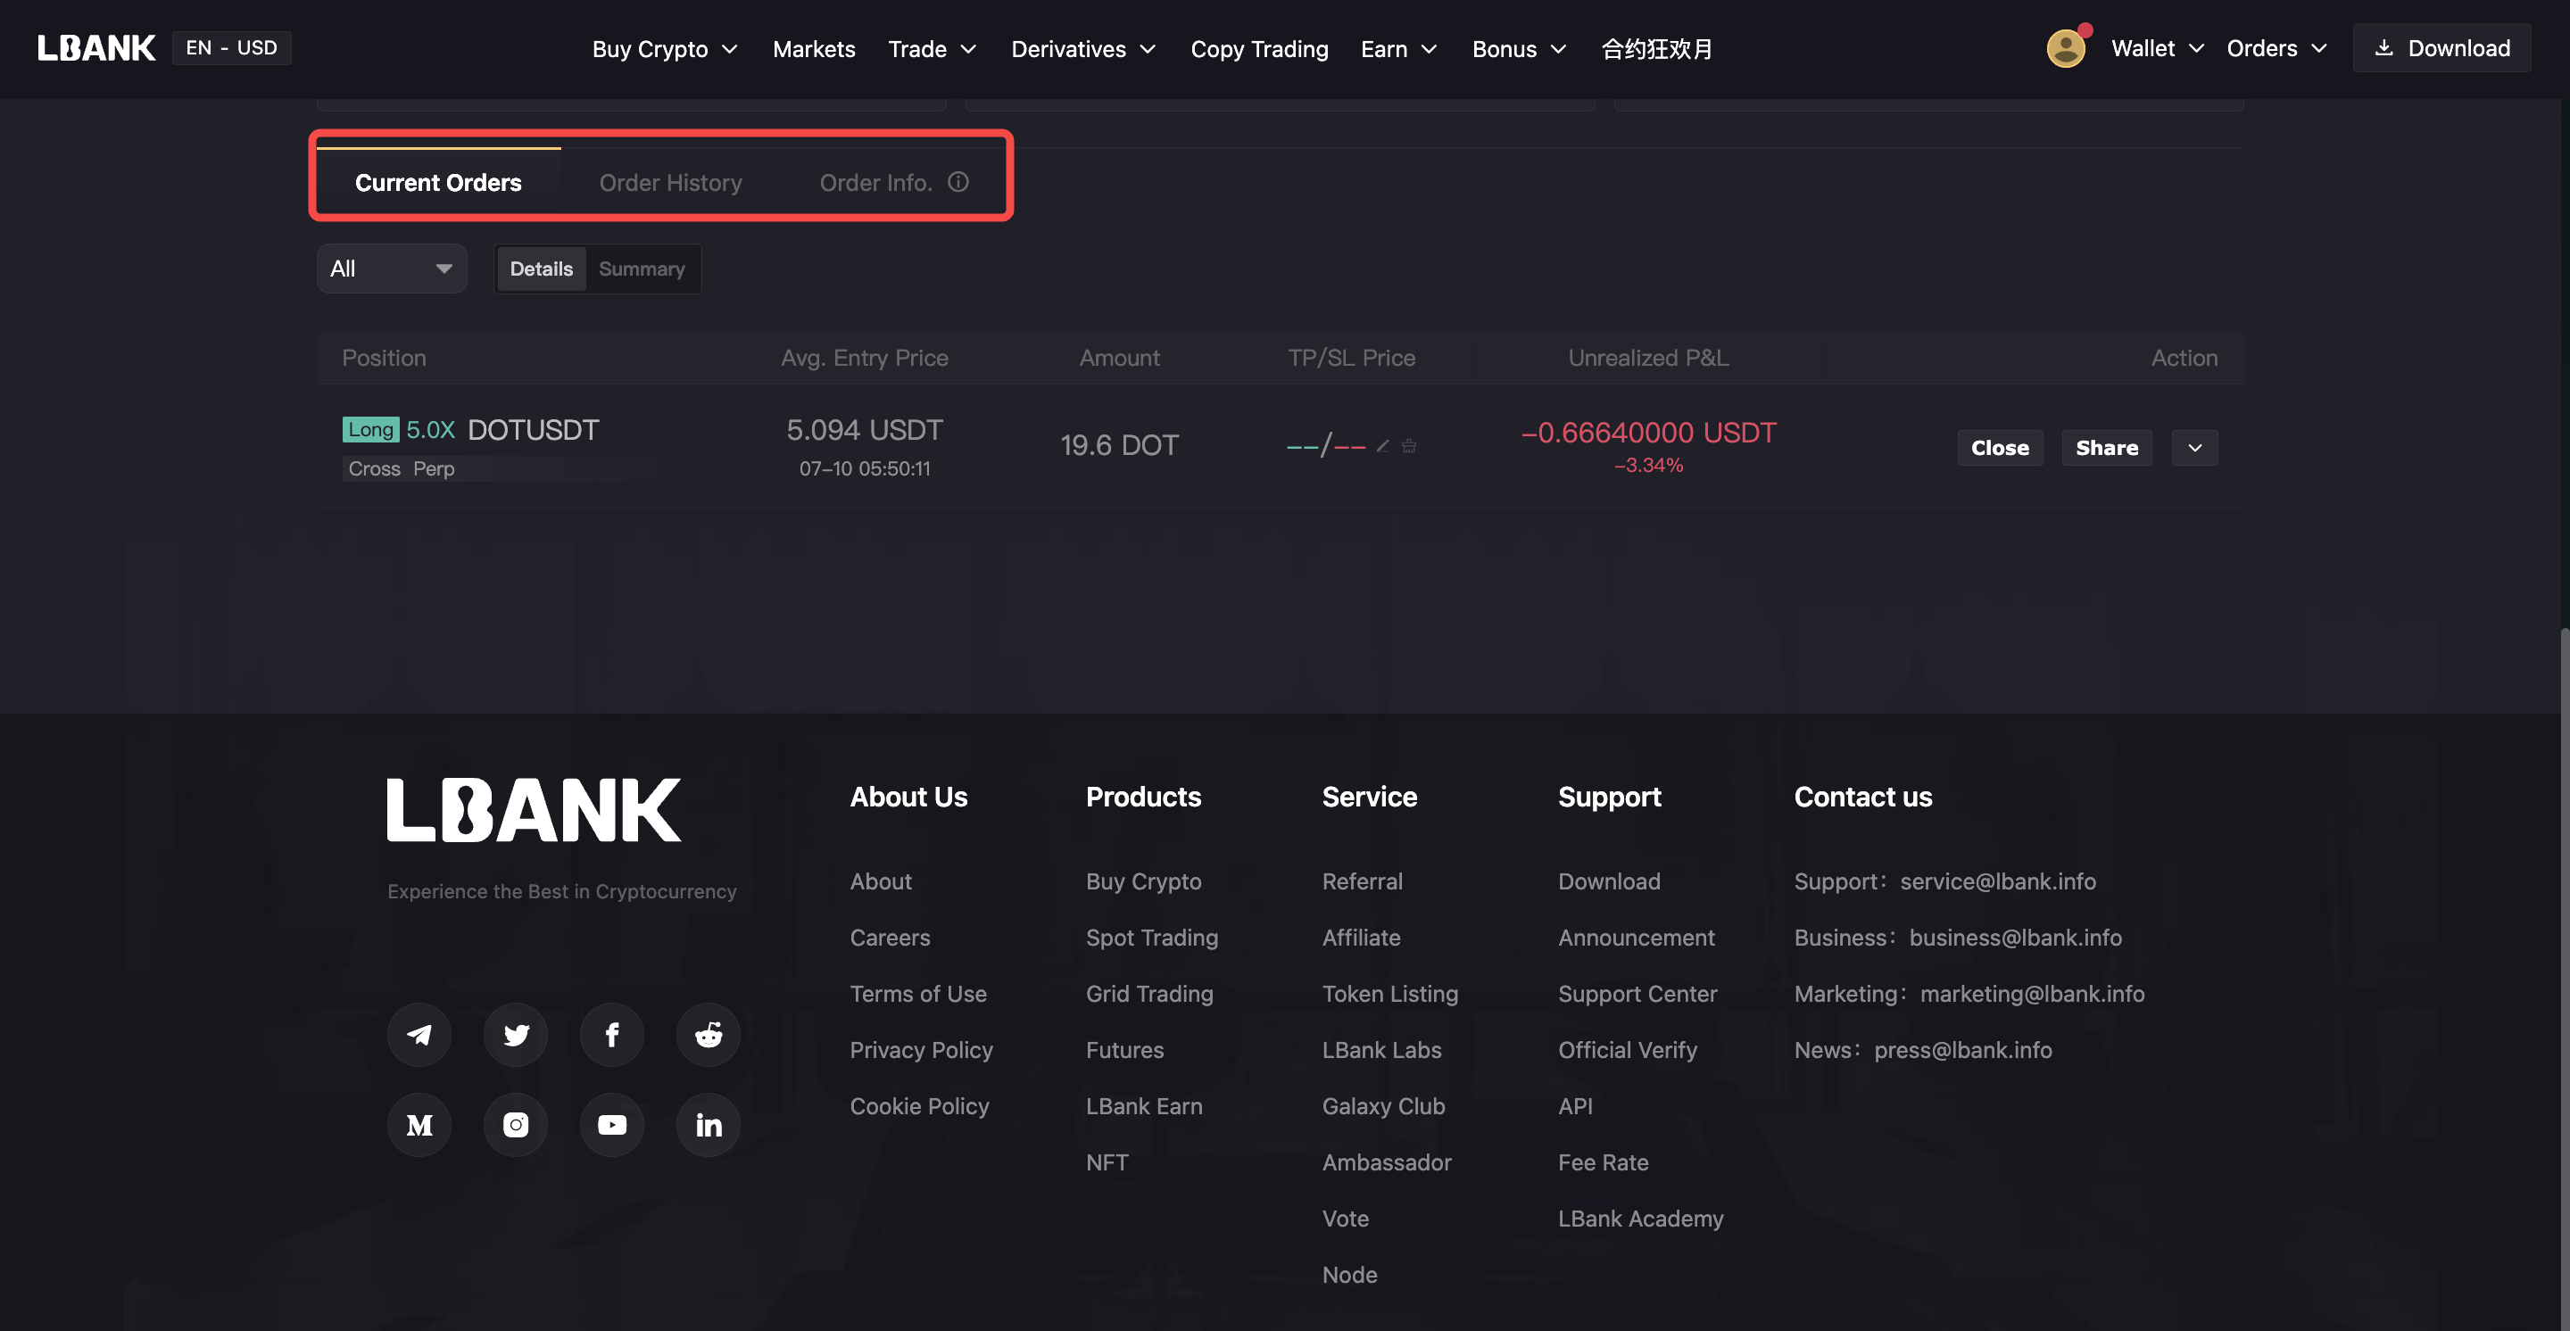Open the Cookie Policy link
Screen dimensions: 2570x1331
[919, 1105]
